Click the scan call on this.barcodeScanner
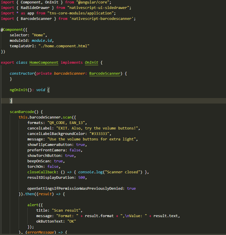The height and width of the screenshot is (235, 226). pyautogui.click(x=67, y=117)
